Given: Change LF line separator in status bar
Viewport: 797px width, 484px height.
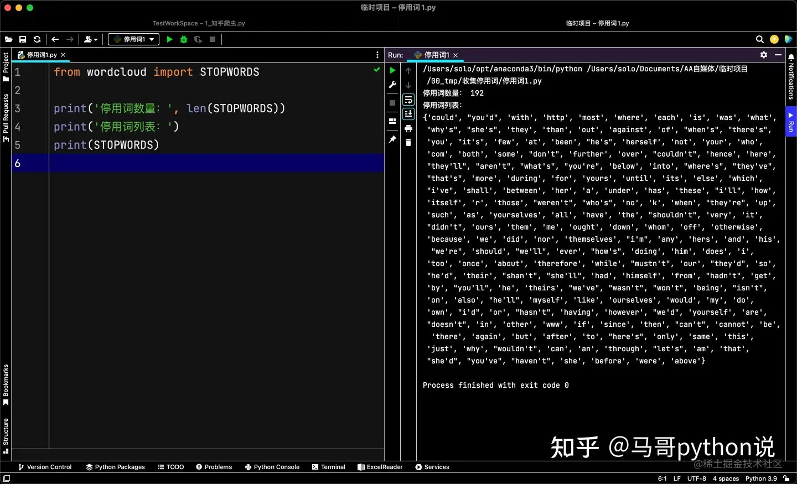Looking at the screenshot, I should 677,478.
